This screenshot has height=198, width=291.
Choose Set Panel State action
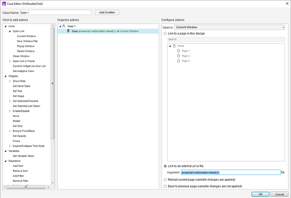[x=21, y=86]
